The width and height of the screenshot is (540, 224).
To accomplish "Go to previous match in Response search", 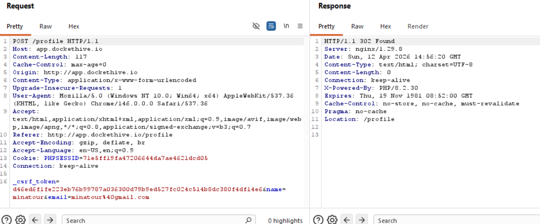I will point(346,220).
